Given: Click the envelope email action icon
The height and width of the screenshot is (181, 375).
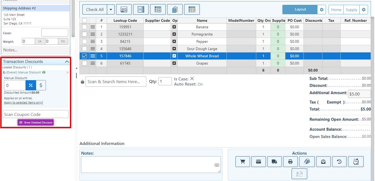Looking at the screenshot, I should [x=323, y=162].
